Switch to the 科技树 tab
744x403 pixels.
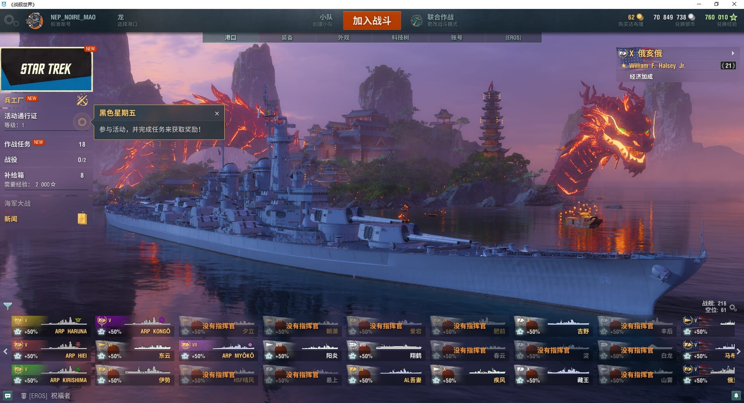pos(400,38)
